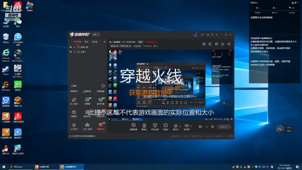Image resolution: width=302 pixels, height=170 pixels.
Task: Expand the toolbox more options circle
Action: [103, 86]
